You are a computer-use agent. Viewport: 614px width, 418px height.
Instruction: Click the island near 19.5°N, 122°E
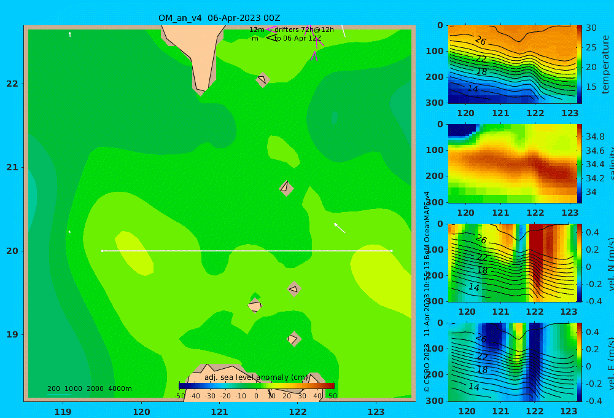294,289
